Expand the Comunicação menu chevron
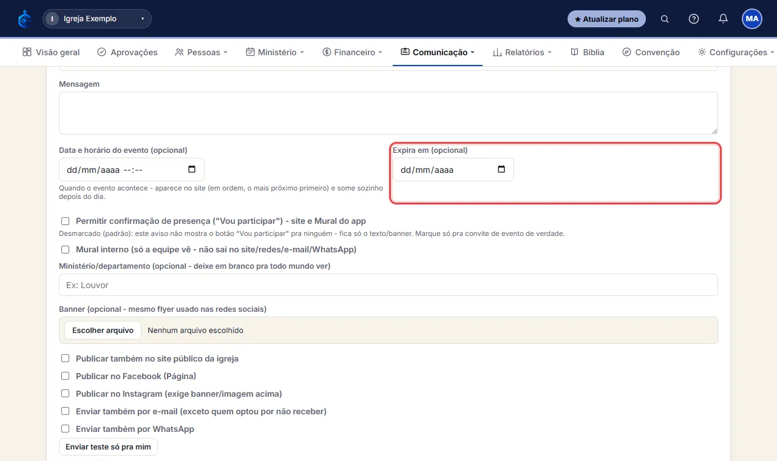This screenshot has height=461, width=777. tap(473, 52)
